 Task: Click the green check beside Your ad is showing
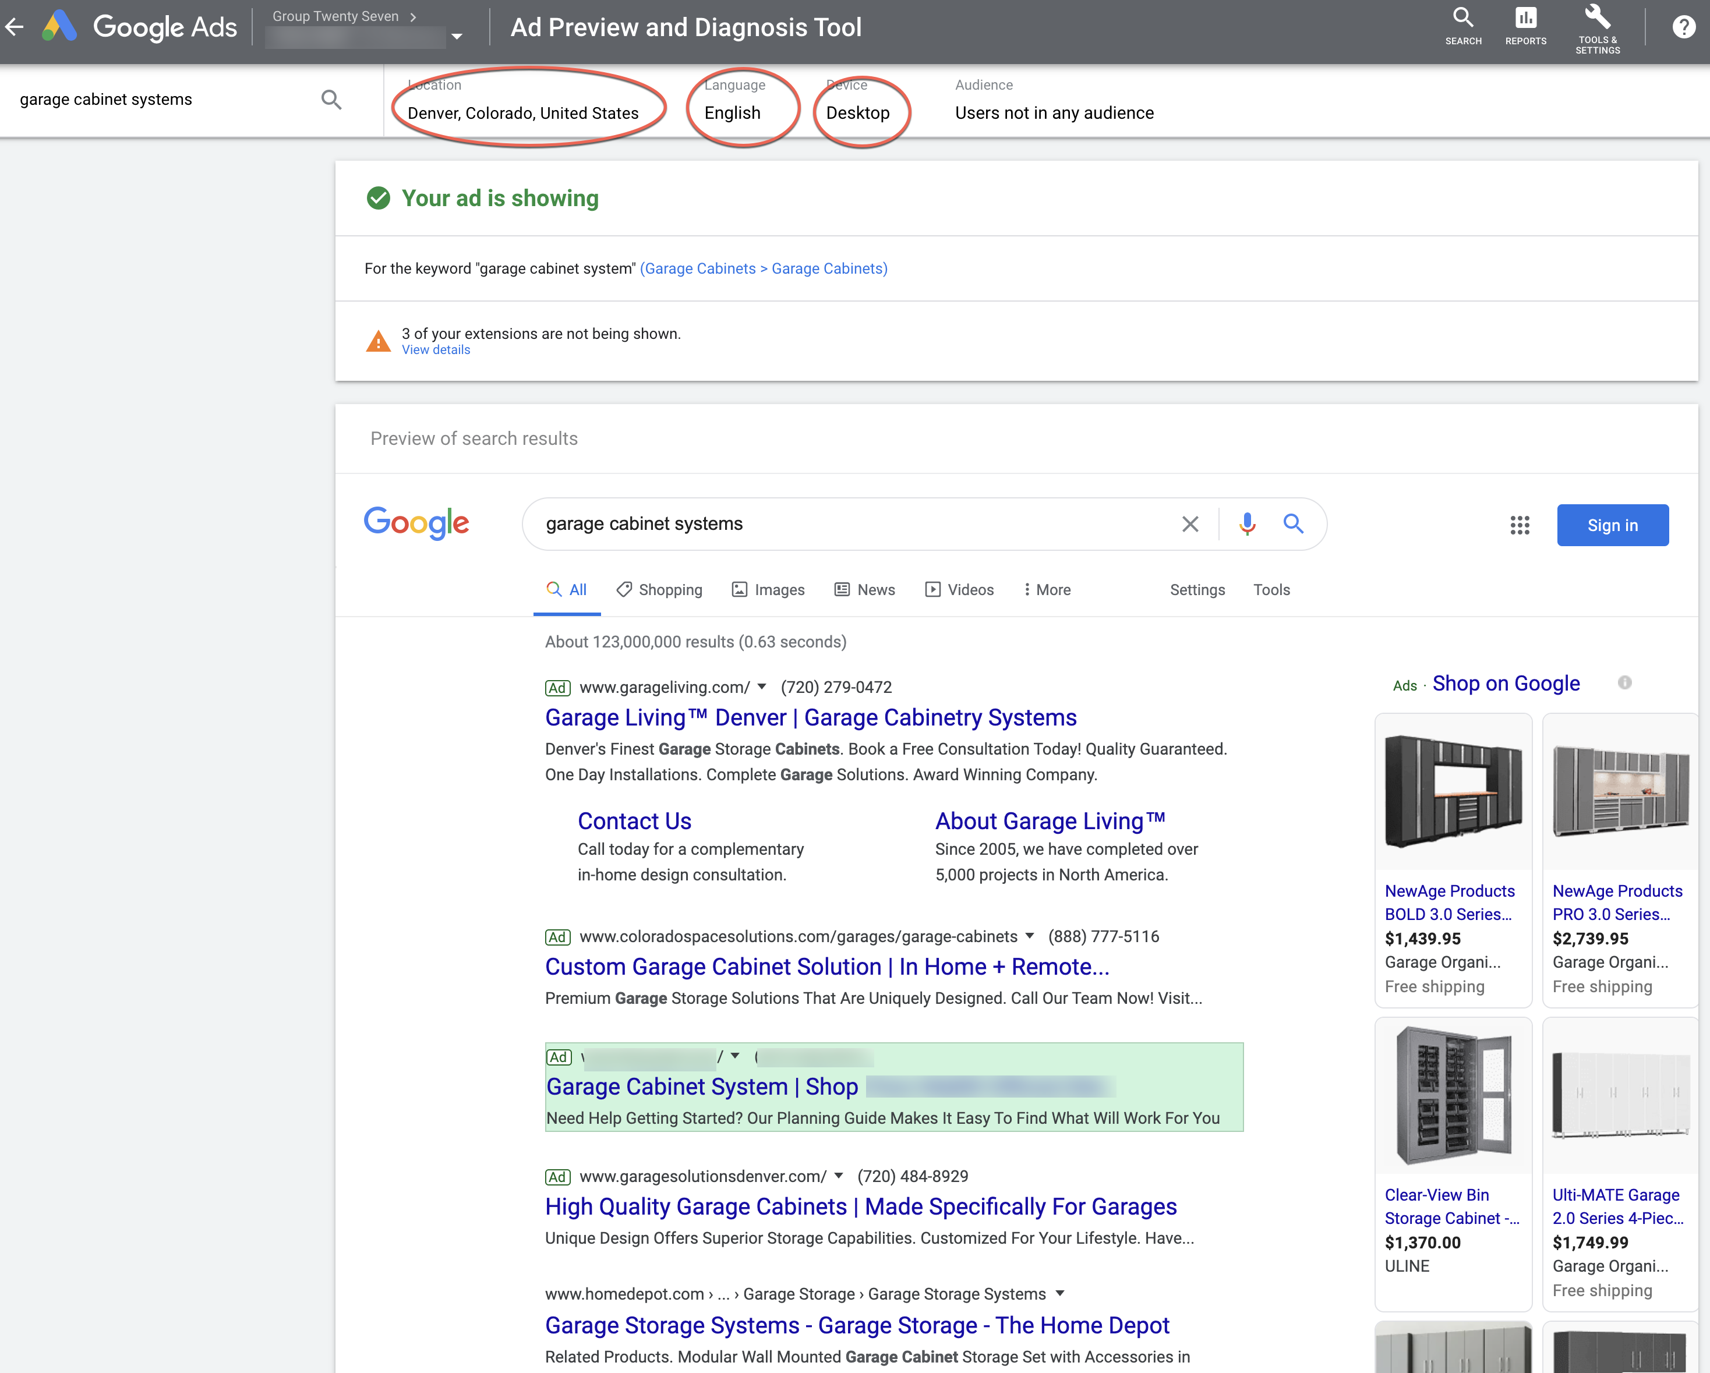tap(379, 198)
